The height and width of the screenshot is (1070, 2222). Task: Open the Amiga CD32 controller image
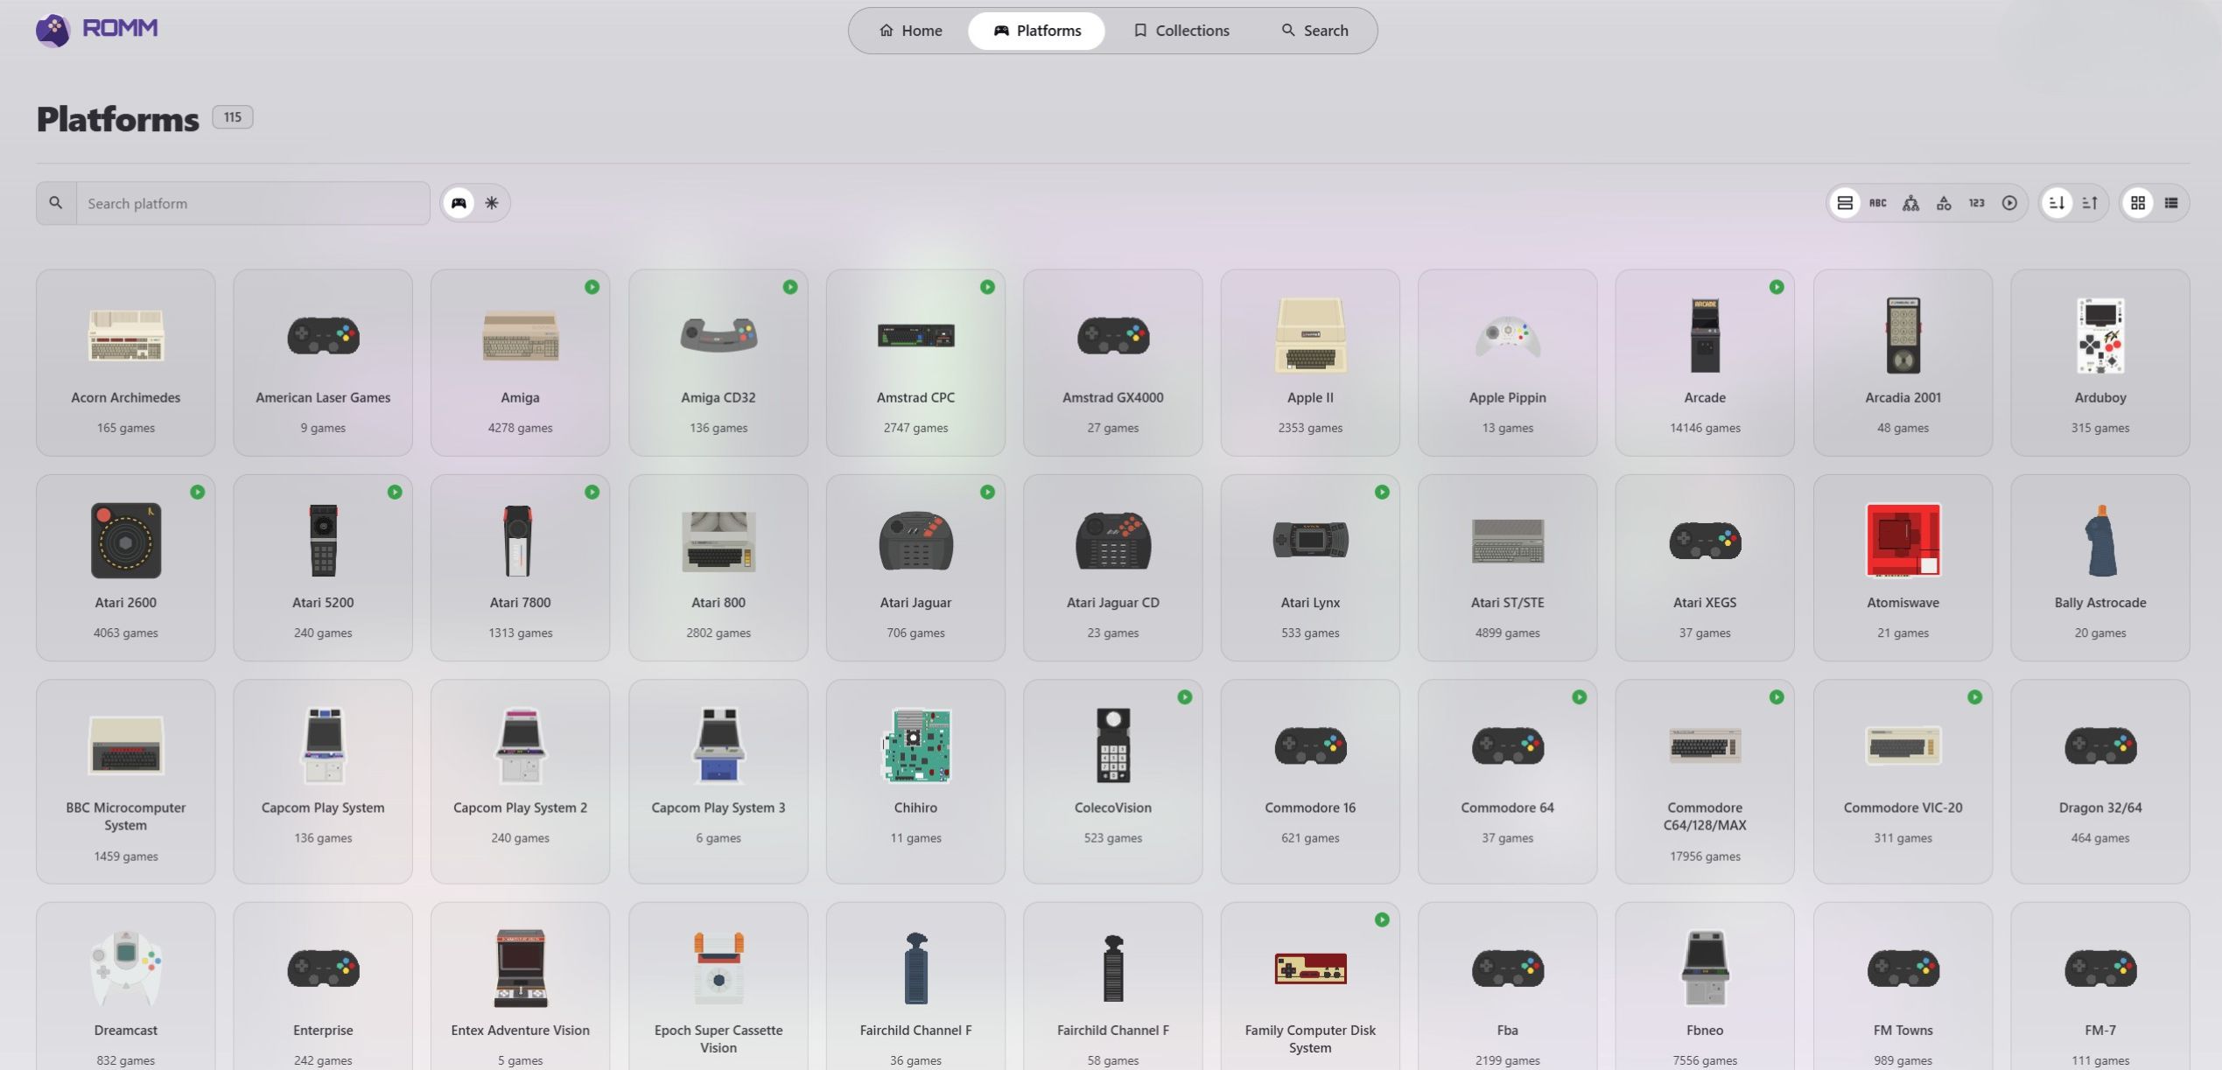pyautogui.click(x=718, y=335)
